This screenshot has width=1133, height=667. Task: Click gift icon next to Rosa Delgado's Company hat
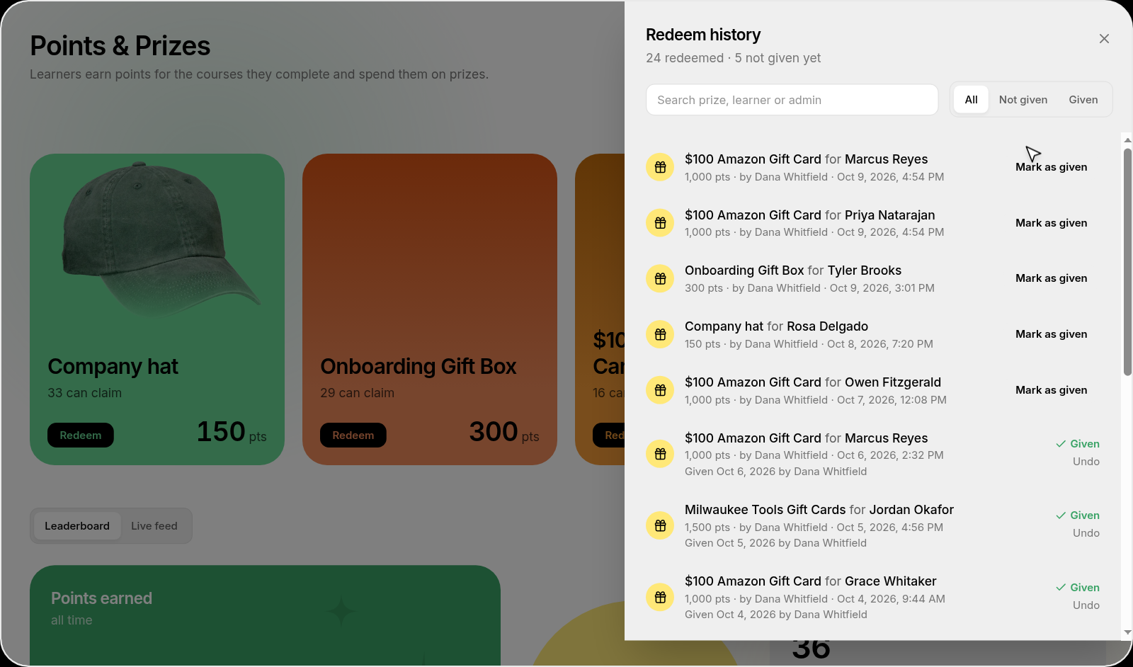click(x=660, y=334)
